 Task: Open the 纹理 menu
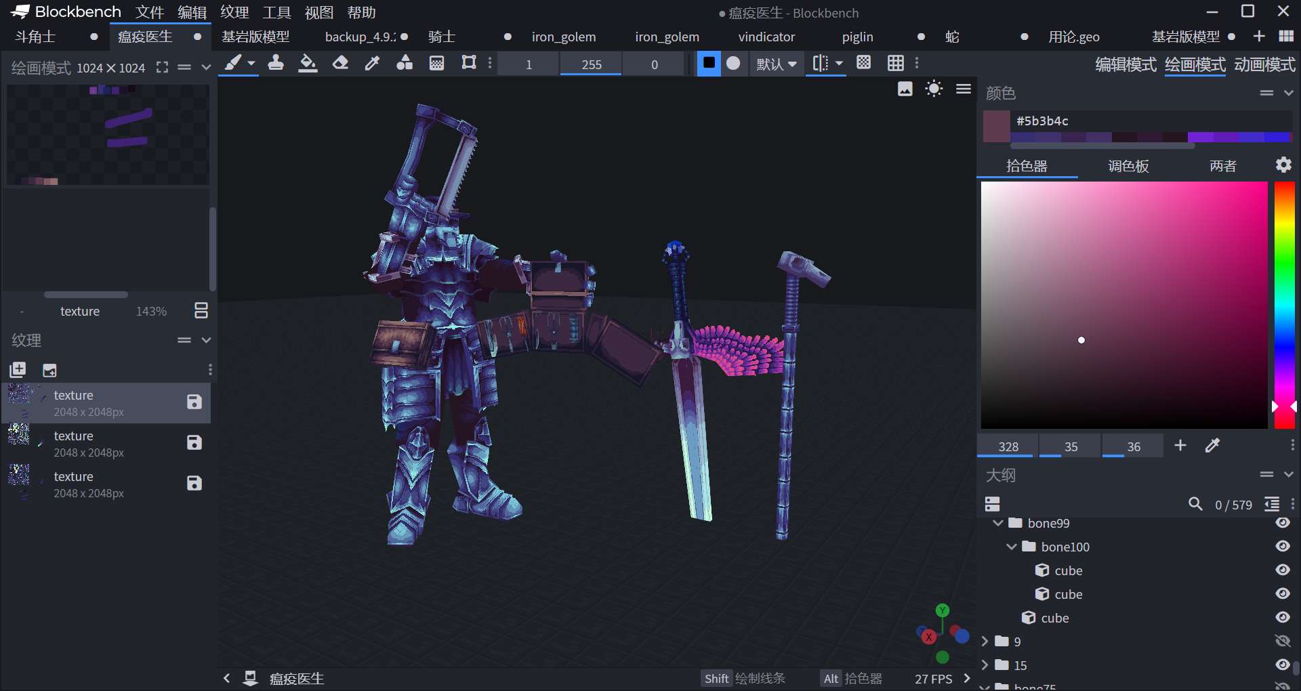(234, 12)
